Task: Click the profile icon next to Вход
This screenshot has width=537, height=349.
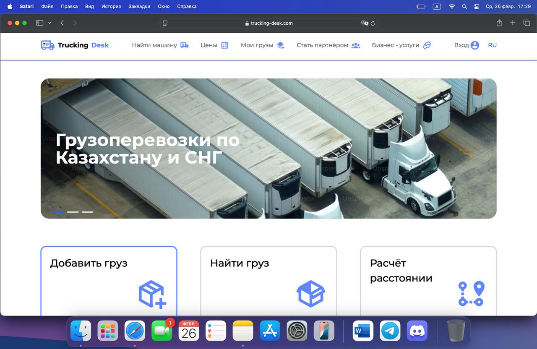Action: tap(475, 45)
